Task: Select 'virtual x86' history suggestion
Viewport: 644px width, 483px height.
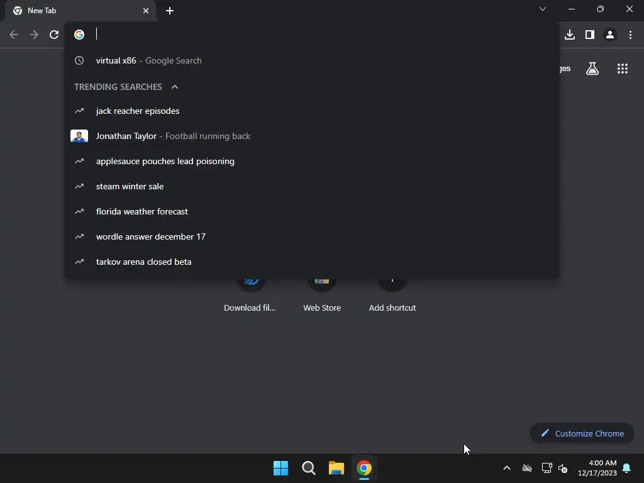Action: (x=312, y=61)
